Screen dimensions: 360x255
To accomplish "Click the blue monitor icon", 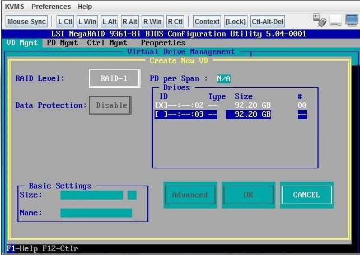I will coord(352,20).
